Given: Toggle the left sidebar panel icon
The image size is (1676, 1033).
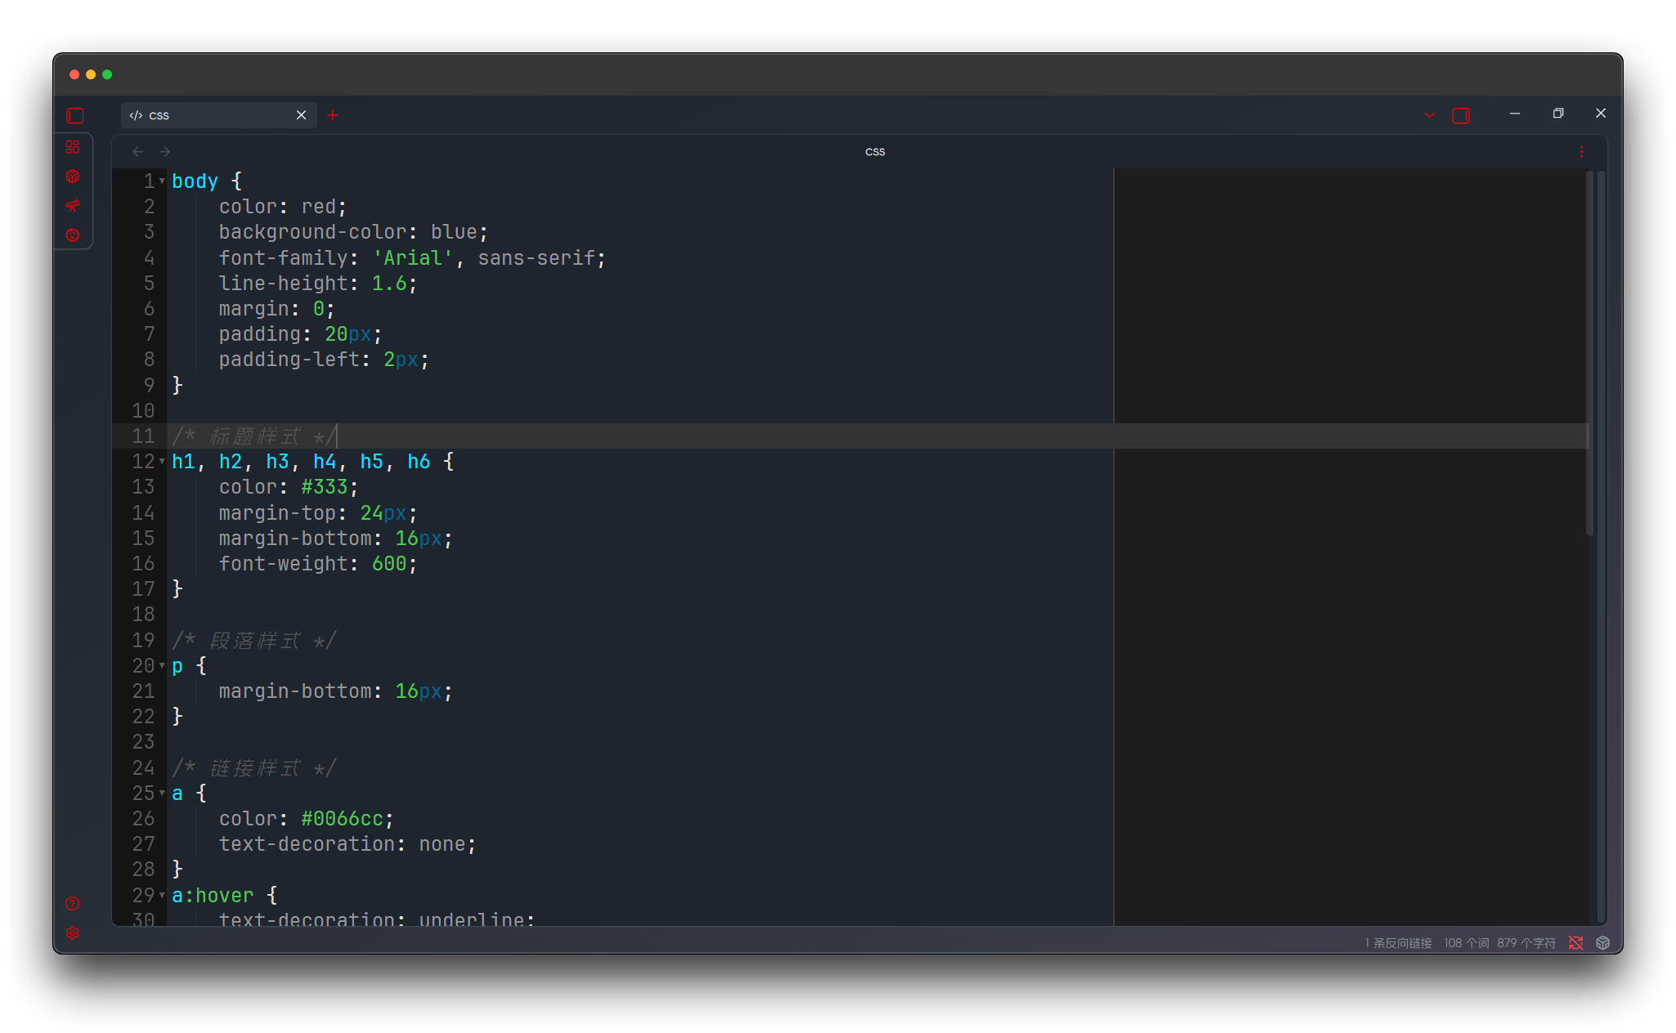Looking at the screenshot, I should [75, 116].
